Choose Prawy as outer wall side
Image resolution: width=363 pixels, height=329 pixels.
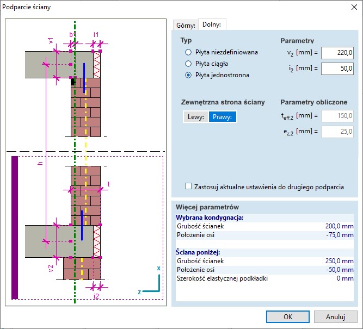[223, 116]
